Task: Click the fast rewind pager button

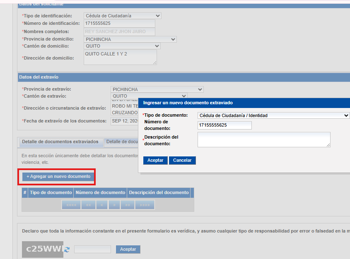Action: click(88, 205)
